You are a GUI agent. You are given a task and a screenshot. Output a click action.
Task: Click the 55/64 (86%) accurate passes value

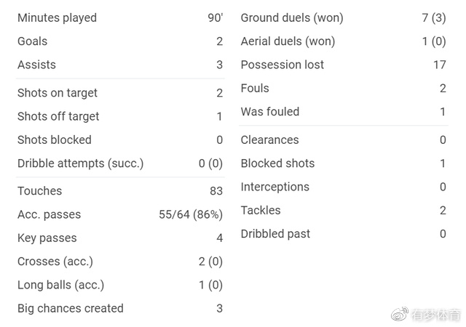[191, 214]
